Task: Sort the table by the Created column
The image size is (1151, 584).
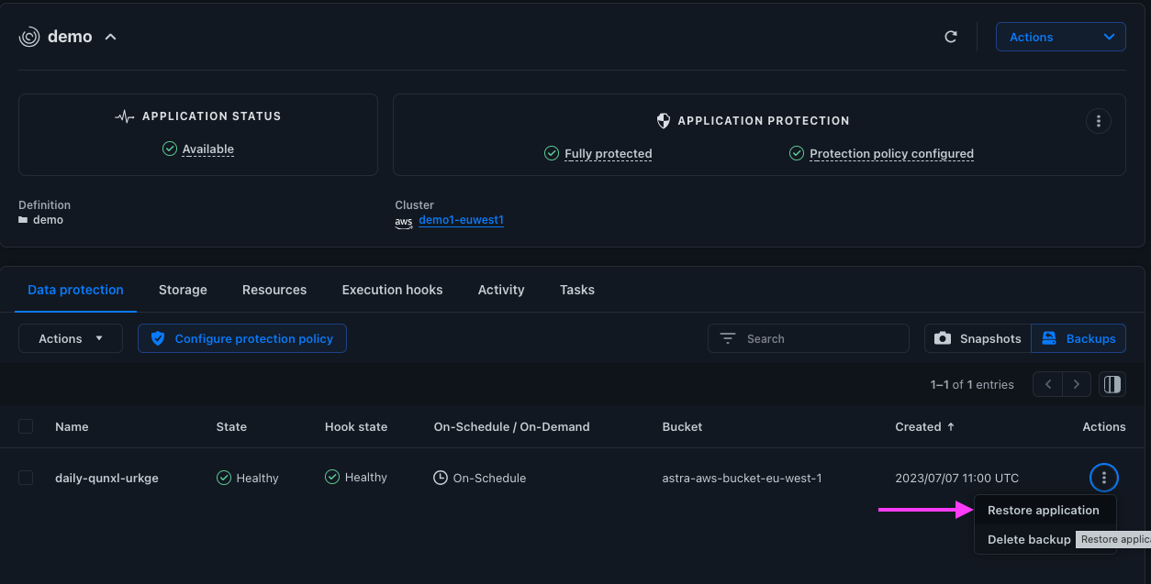Action: (x=924, y=426)
